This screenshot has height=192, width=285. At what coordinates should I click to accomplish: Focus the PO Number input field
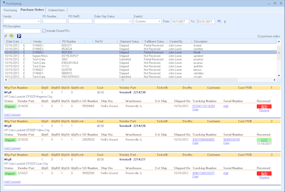[x=55, y=21]
